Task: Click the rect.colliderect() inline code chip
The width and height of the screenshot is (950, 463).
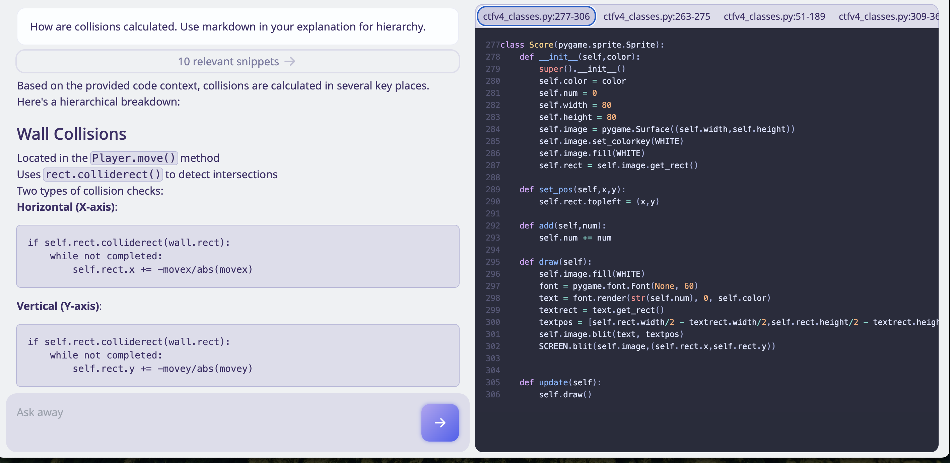Action: pyautogui.click(x=103, y=175)
